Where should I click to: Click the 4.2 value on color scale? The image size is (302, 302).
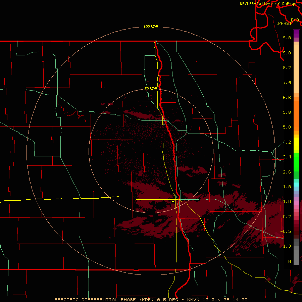click(287, 142)
